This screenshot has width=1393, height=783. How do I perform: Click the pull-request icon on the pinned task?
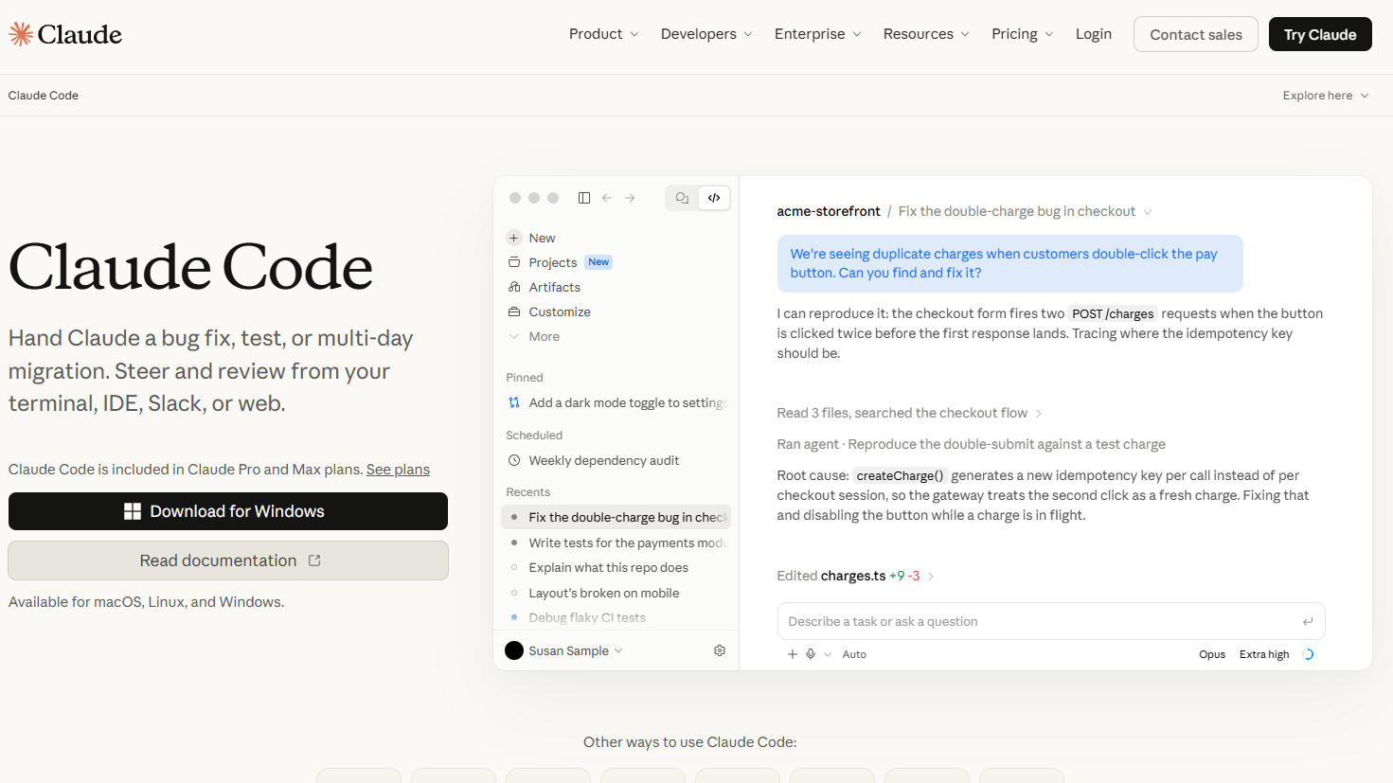pyautogui.click(x=514, y=402)
